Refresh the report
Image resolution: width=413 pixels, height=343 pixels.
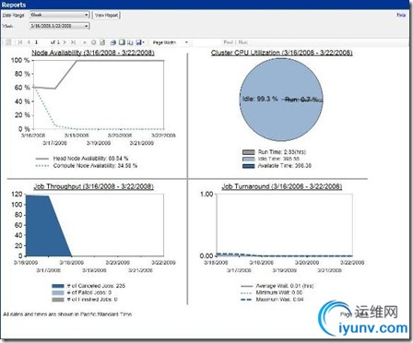tap(102, 42)
